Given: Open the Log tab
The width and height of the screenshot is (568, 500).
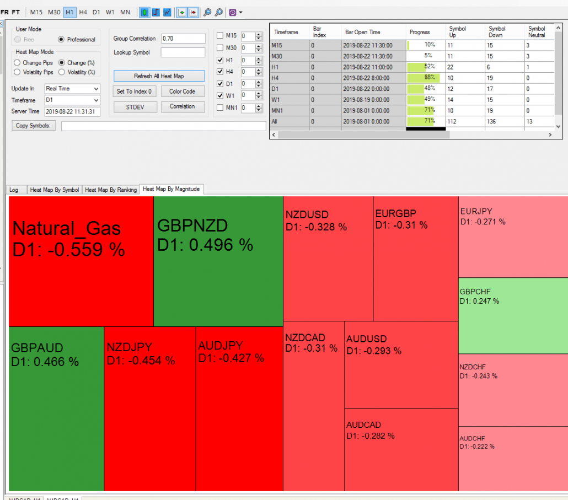Looking at the screenshot, I should [14, 189].
